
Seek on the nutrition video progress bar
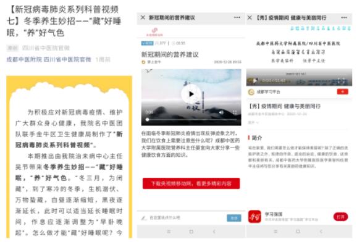point(191,120)
